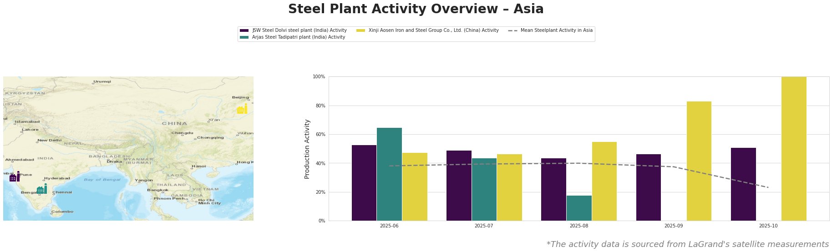The image size is (832, 252).
Task: Click the purple factory icon near Pune
Action: [15, 177]
